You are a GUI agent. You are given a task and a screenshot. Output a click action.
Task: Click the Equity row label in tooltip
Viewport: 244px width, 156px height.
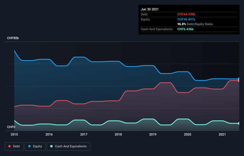pos(145,19)
